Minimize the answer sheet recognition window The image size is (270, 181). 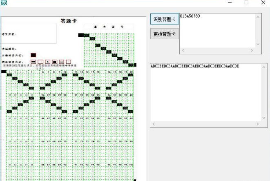(x=230, y=2)
